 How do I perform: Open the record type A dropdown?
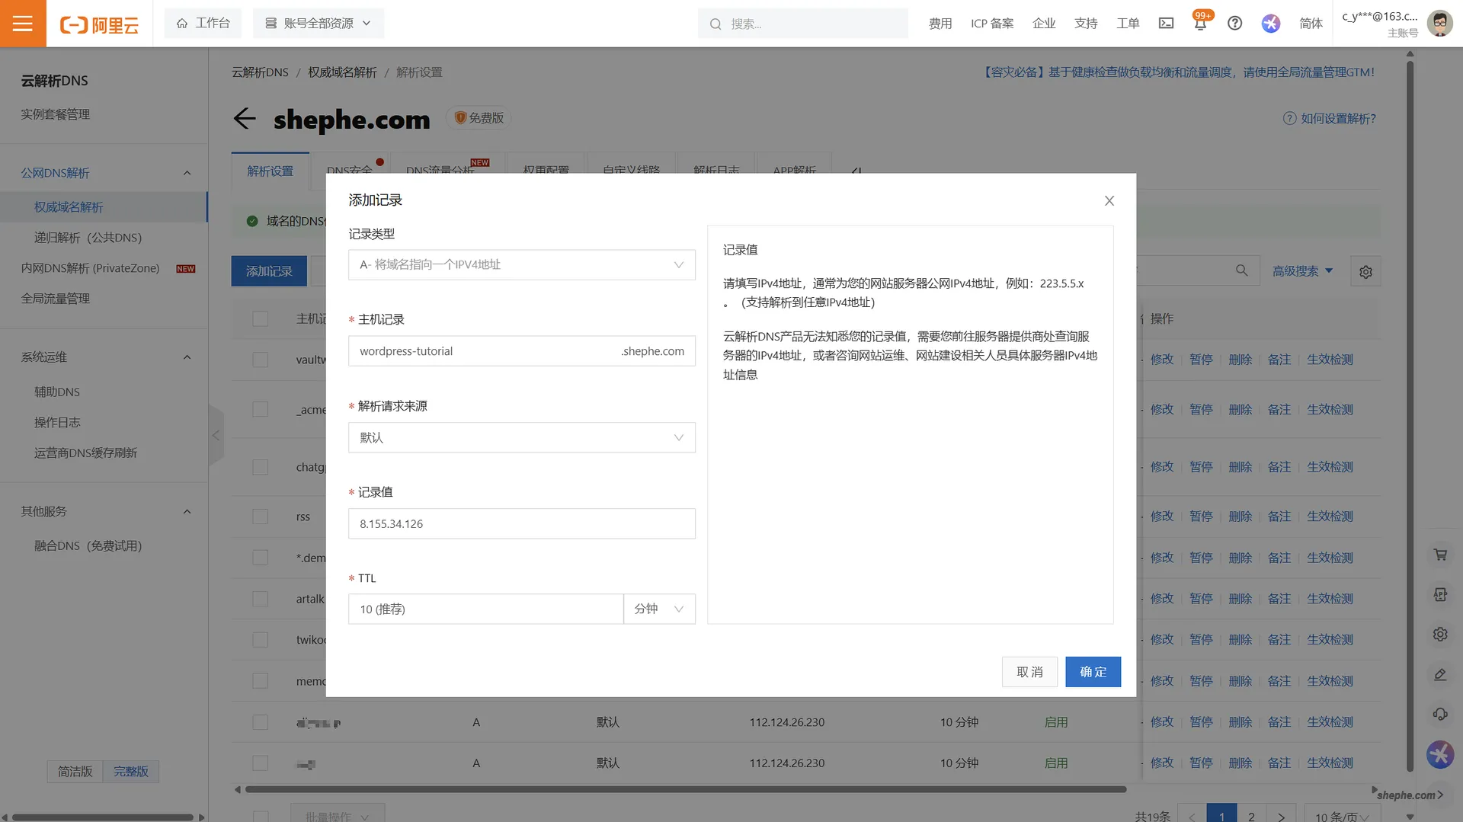tap(520, 264)
